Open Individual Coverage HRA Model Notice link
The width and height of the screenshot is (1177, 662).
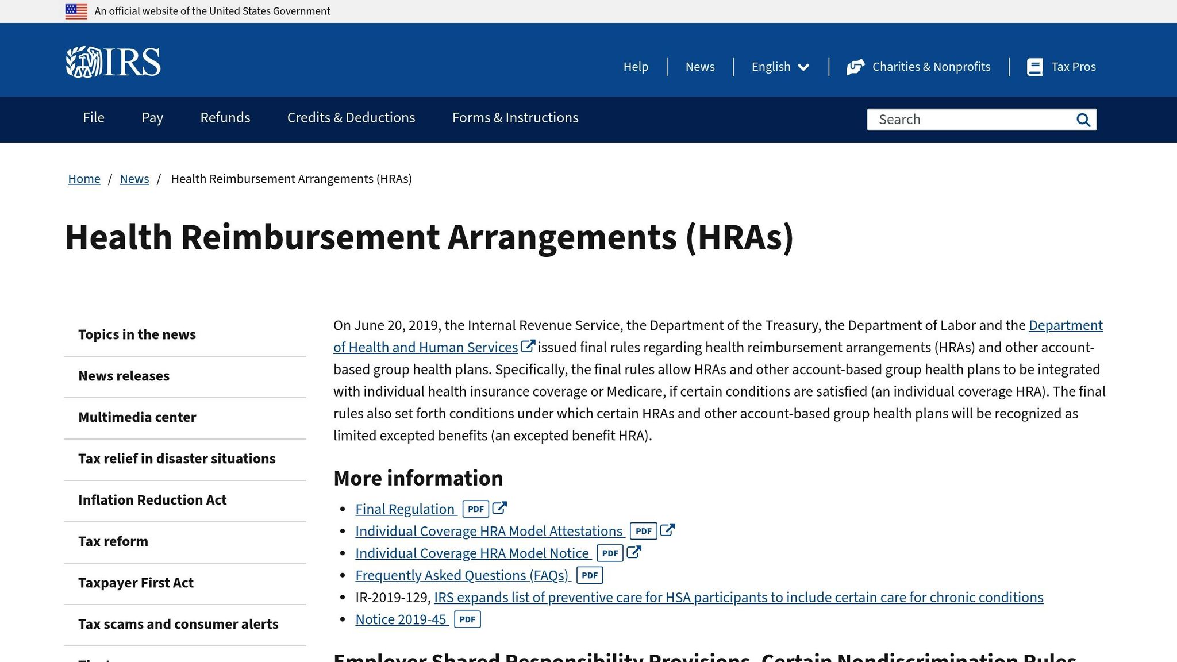tap(472, 553)
